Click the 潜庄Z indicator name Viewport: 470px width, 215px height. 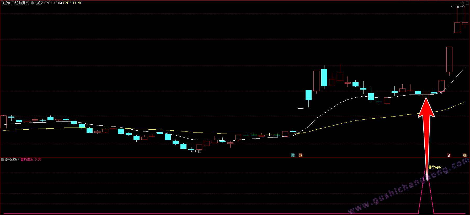point(39,3)
